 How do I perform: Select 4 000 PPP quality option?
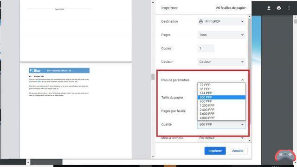pyautogui.click(x=221, y=118)
